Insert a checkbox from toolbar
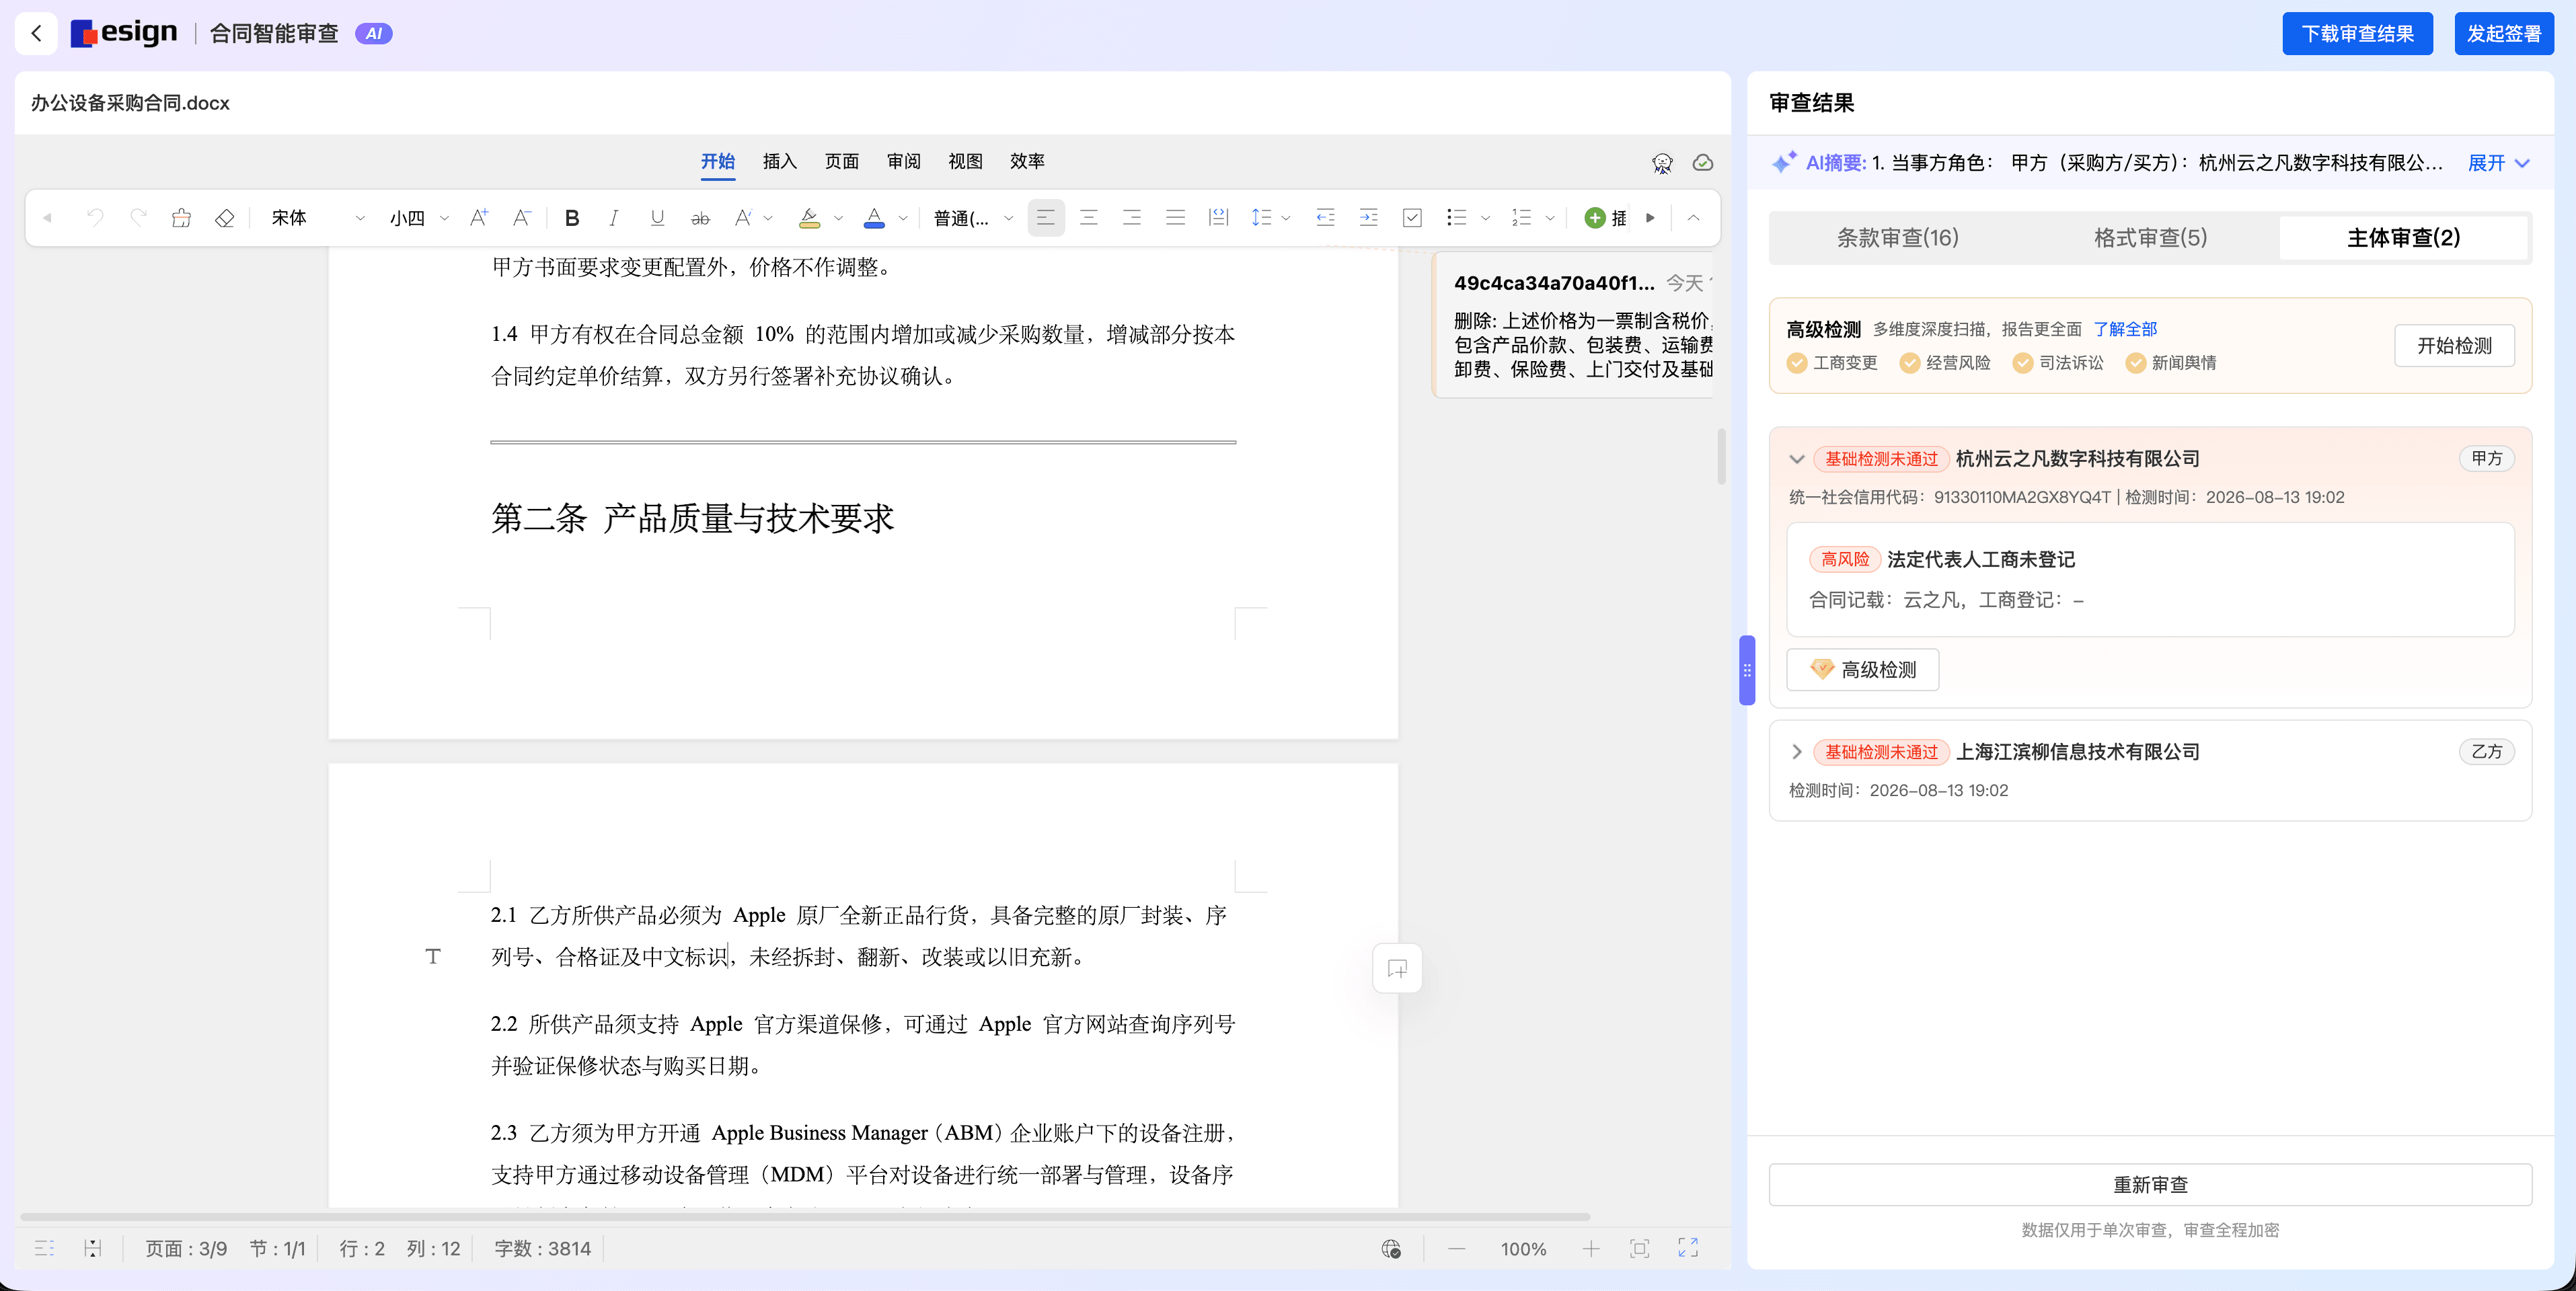 tap(1412, 217)
